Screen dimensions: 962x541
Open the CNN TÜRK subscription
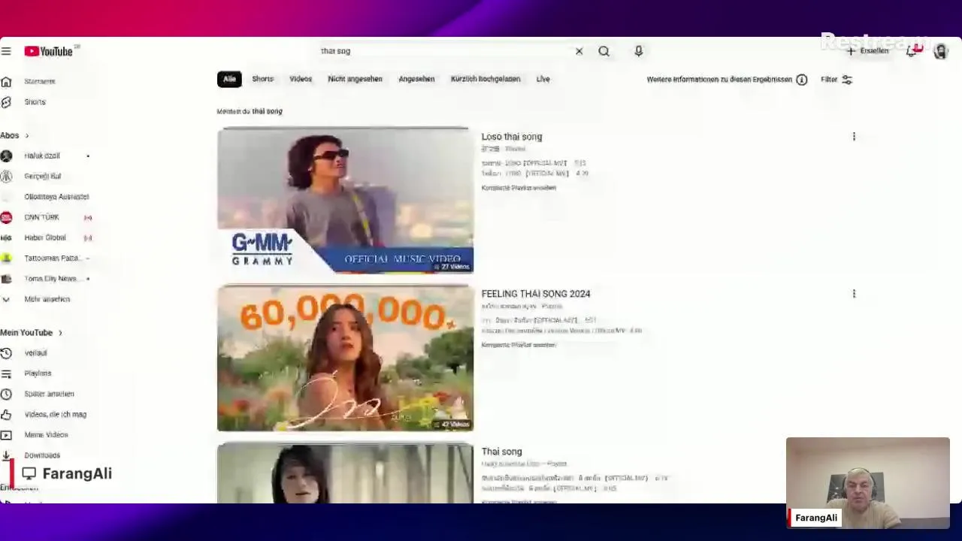41,217
